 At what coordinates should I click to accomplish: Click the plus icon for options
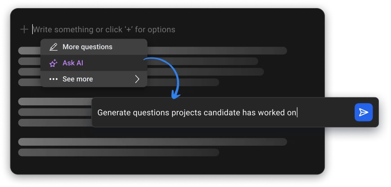[x=24, y=30]
